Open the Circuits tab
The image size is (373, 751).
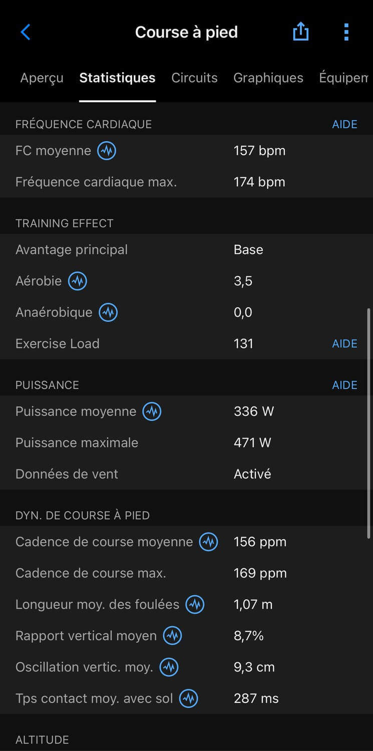pos(194,78)
